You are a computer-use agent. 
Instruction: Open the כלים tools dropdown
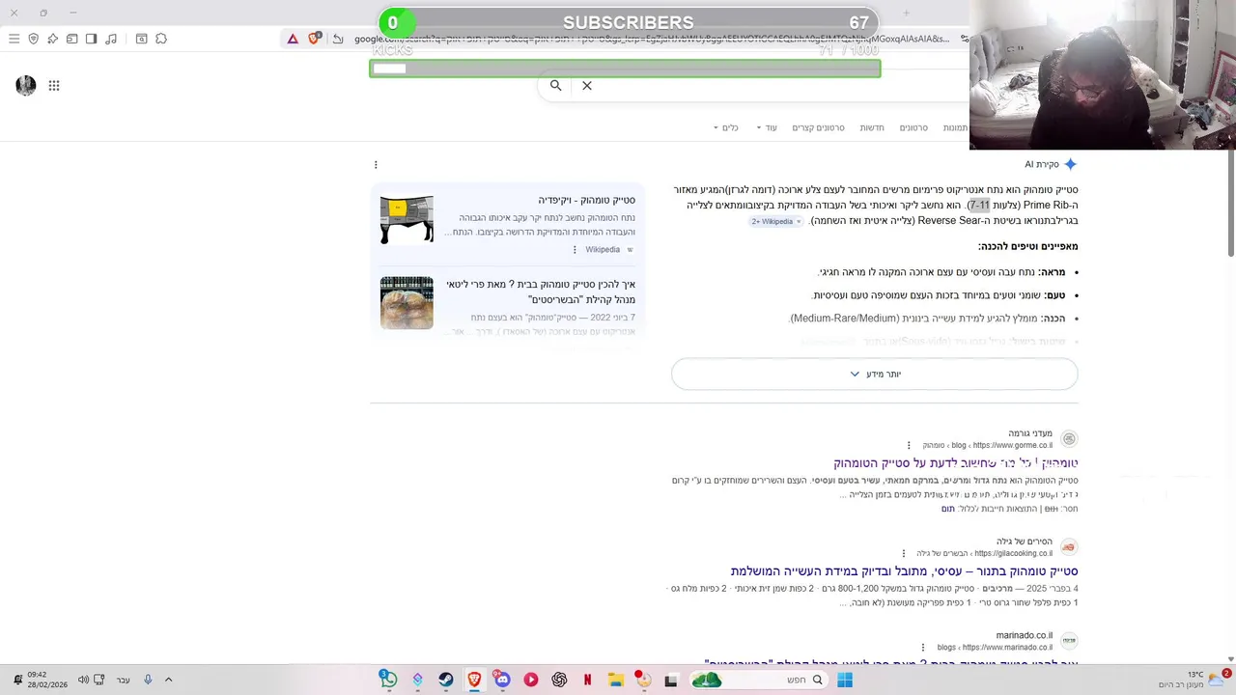(x=725, y=127)
